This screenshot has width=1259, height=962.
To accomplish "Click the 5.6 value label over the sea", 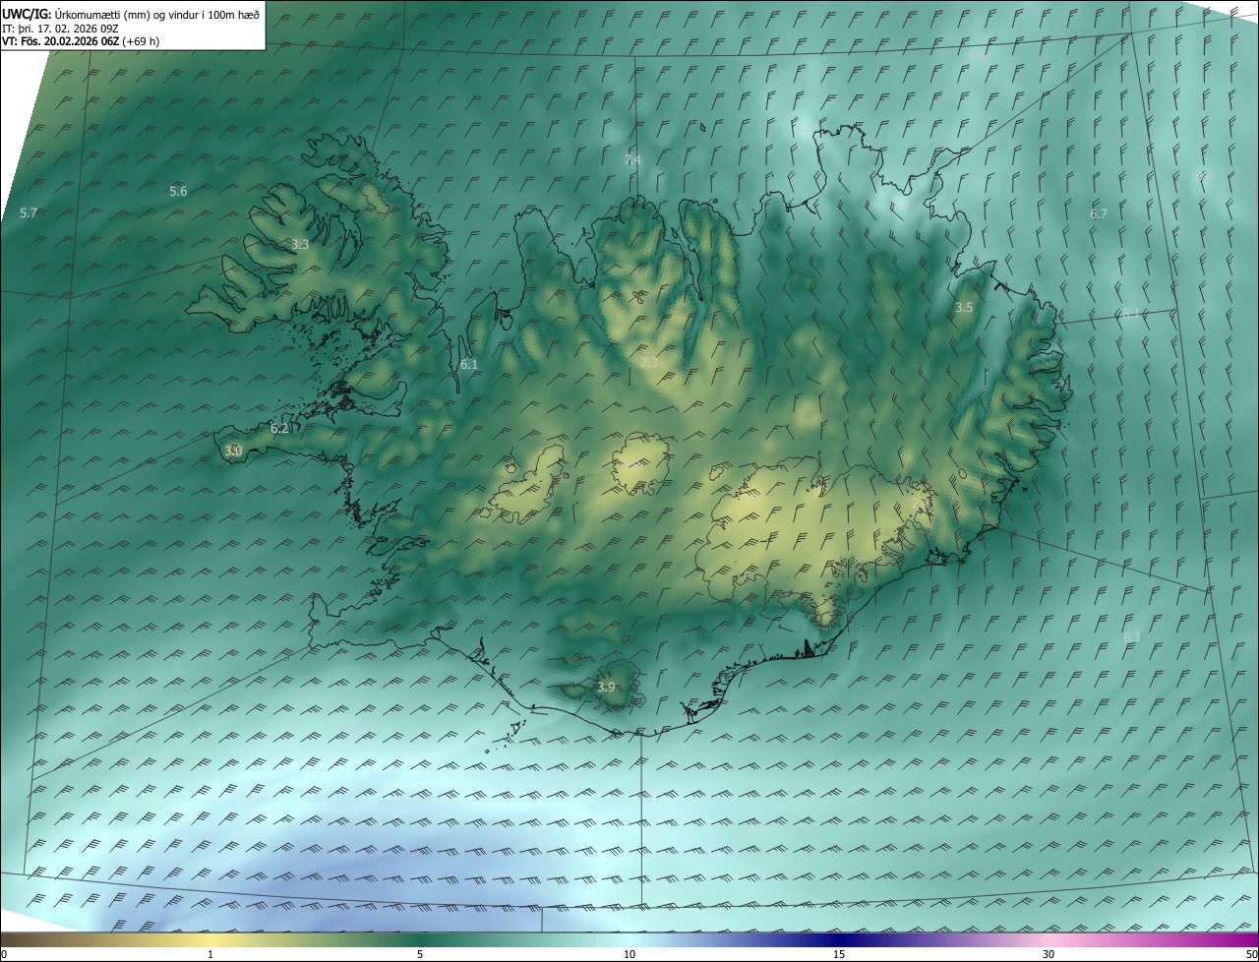I will click(178, 191).
